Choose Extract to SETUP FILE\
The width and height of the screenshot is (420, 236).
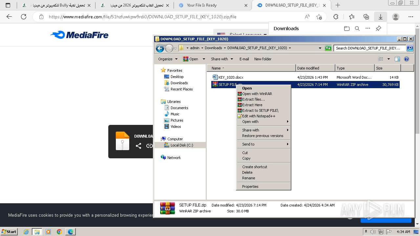click(x=263, y=110)
